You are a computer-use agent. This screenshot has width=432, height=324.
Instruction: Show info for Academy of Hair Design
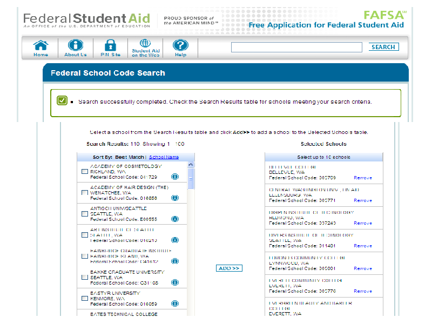[x=175, y=198]
